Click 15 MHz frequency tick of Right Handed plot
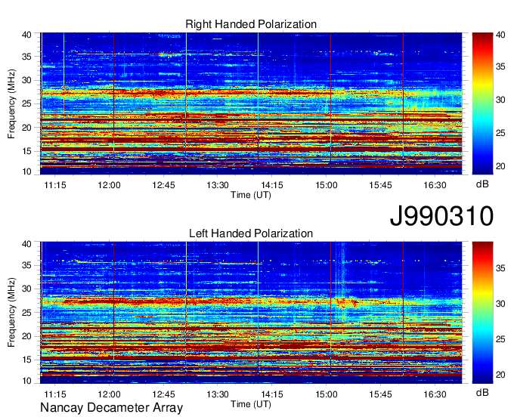This screenshot has height=417, width=514. tap(27, 151)
